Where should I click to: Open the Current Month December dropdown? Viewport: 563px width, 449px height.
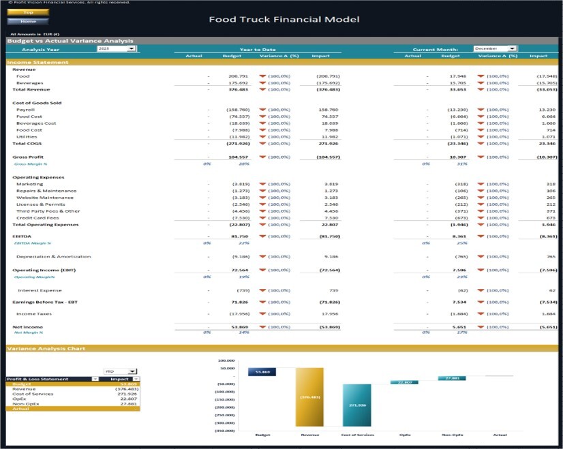(513, 48)
